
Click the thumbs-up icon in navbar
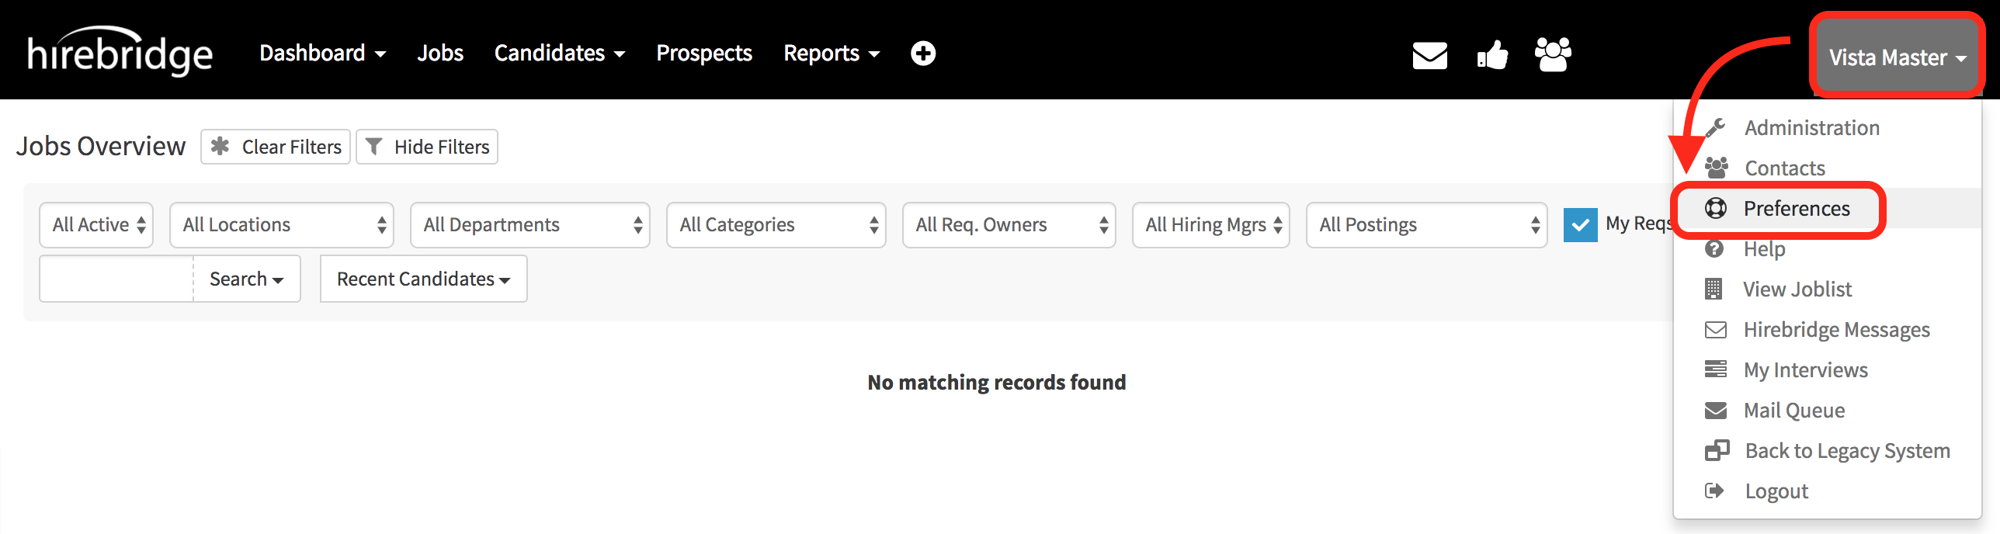[1491, 55]
